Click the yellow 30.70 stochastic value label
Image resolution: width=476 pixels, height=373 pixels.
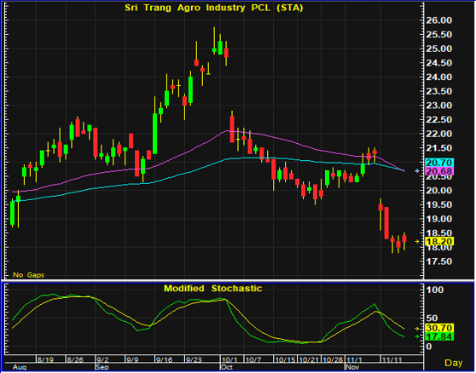439,328
